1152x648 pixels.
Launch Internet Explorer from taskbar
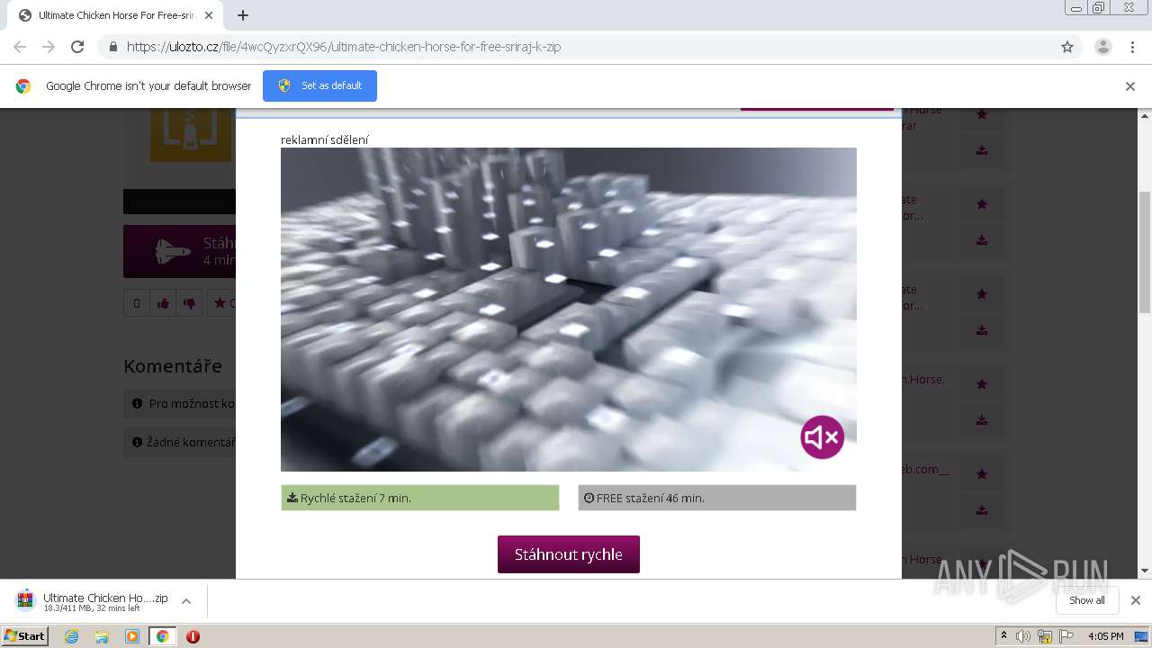72,636
